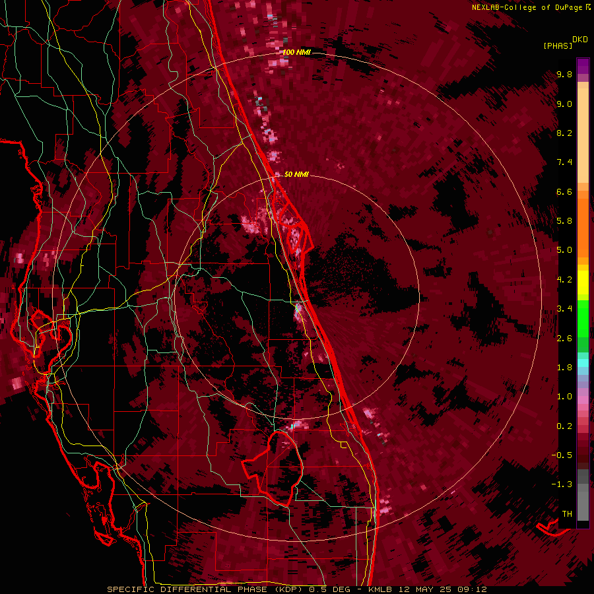Click the 09:12 timestamp
Image resolution: width=594 pixels, height=594 pixels.
point(471,589)
